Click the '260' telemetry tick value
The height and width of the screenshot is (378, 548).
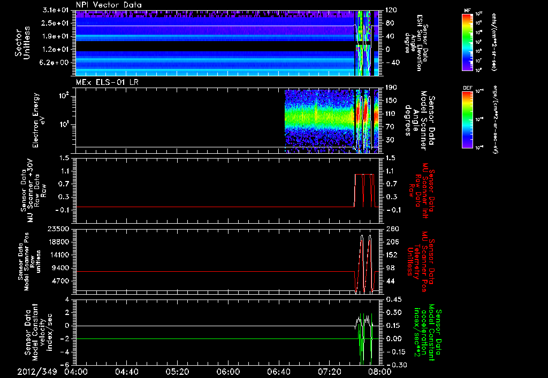(393, 229)
